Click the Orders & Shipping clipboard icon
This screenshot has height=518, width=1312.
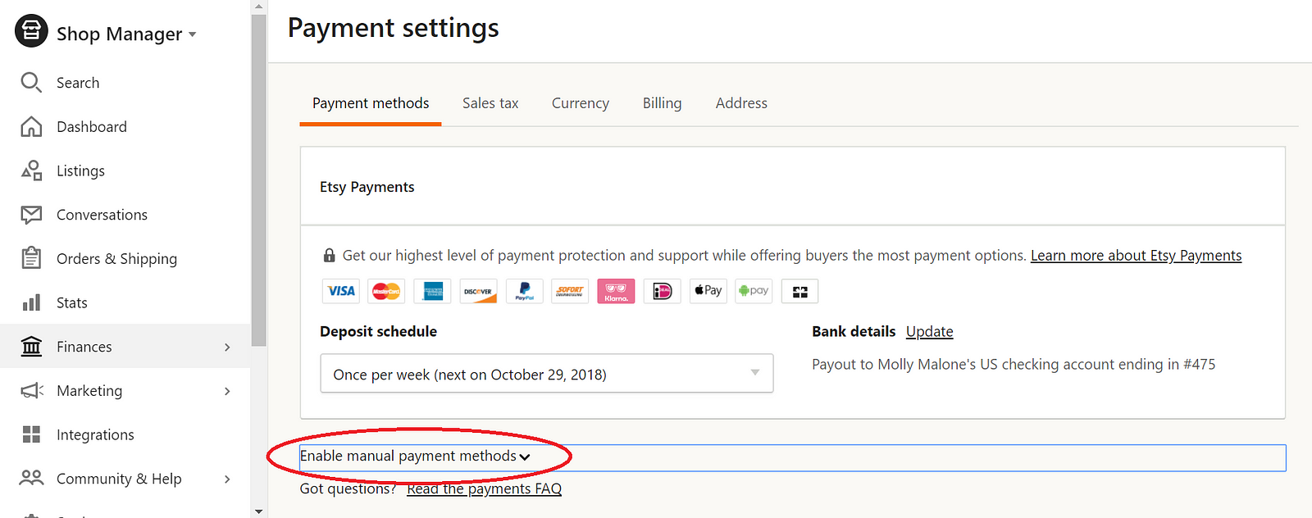(x=31, y=258)
